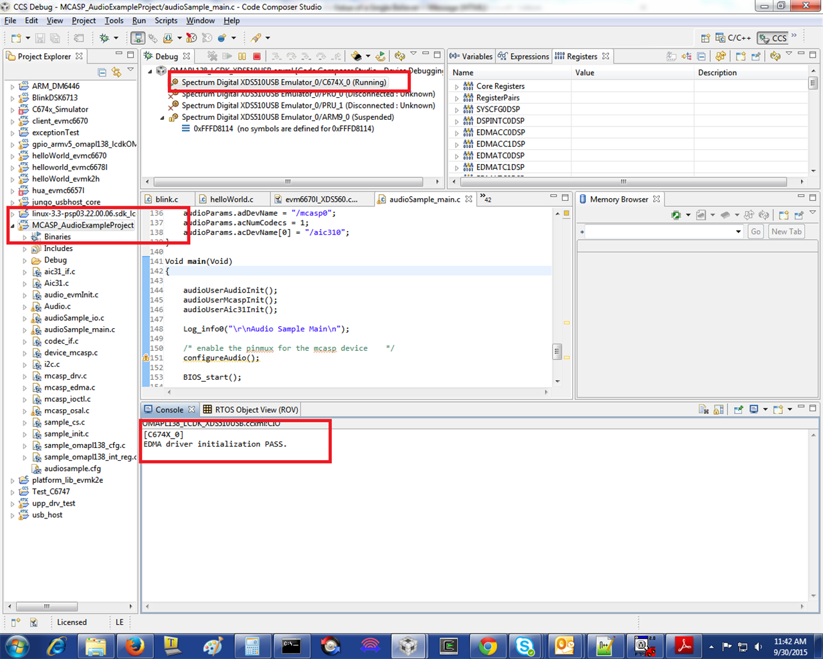Open Skype from the taskbar
The image size is (823, 659).
click(525, 646)
